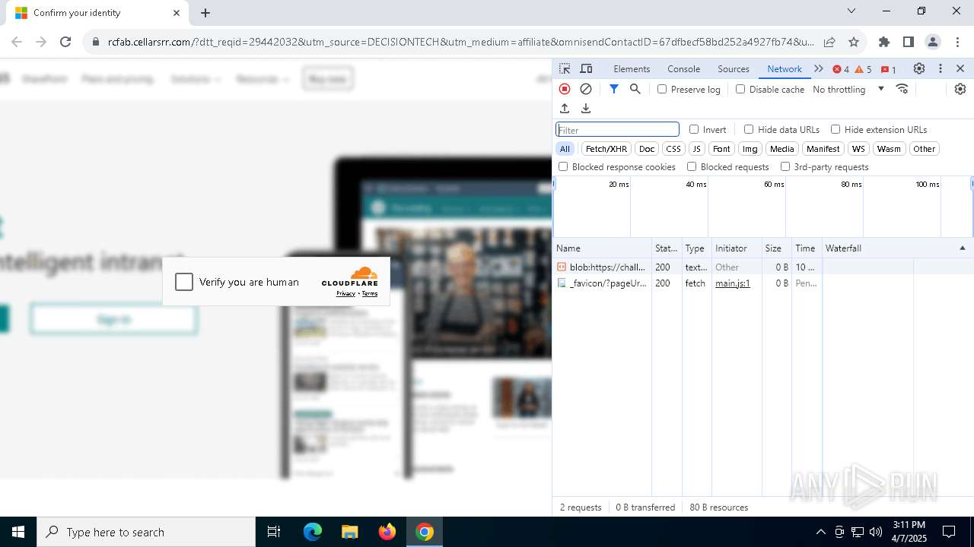Select the inspect element picker icon
The width and height of the screenshot is (974, 547).
click(x=565, y=68)
